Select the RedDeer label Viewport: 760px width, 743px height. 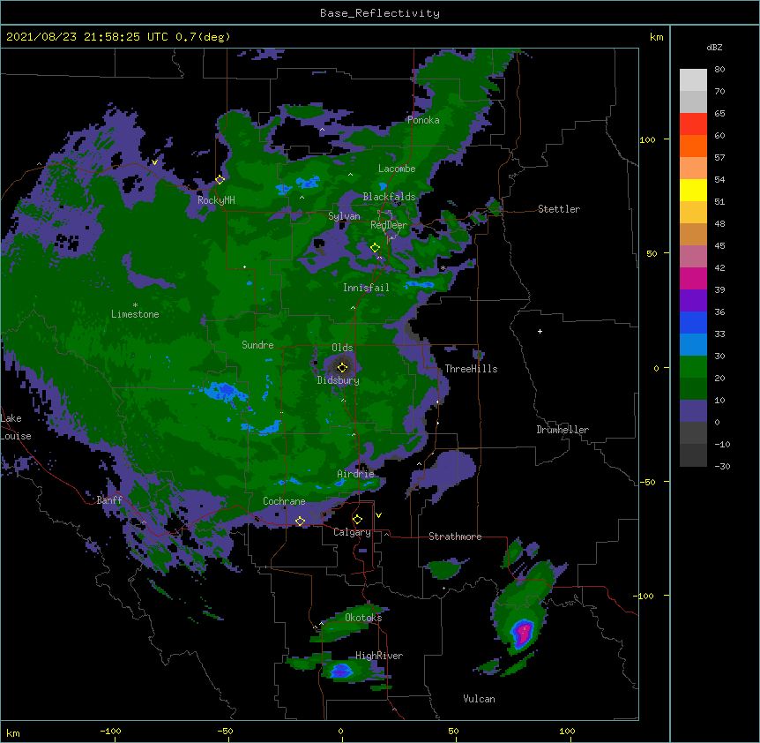pyautogui.click(x=389, y=225)
